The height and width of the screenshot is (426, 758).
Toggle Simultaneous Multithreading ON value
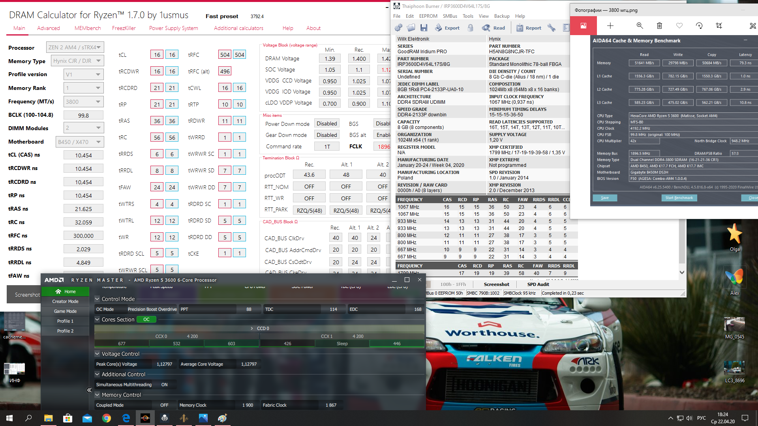[164, 385]
